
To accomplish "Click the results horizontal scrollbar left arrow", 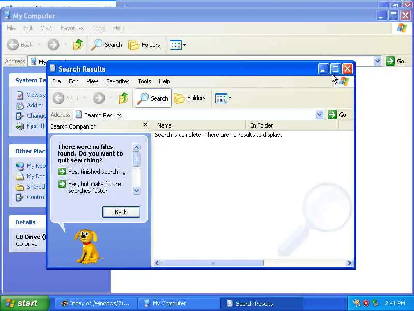I will 157,263.
